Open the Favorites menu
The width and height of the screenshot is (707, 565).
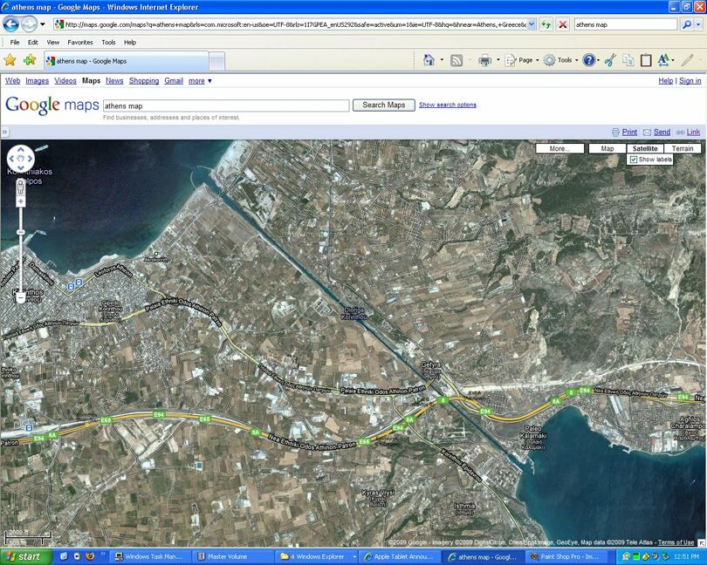[x=79, y=43]
